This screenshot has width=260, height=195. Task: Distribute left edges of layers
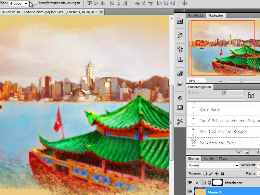(159, 3)
